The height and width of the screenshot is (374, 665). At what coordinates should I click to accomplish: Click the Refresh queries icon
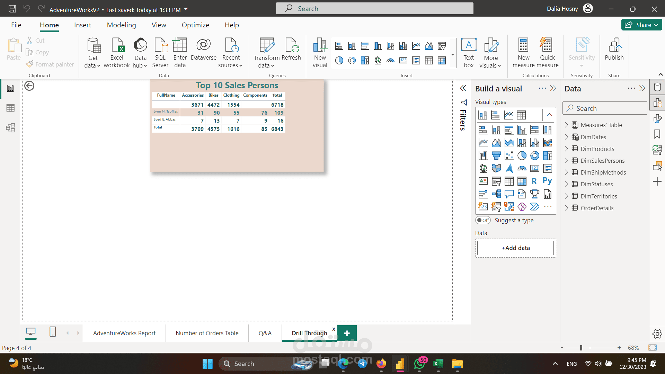[291, 45]
